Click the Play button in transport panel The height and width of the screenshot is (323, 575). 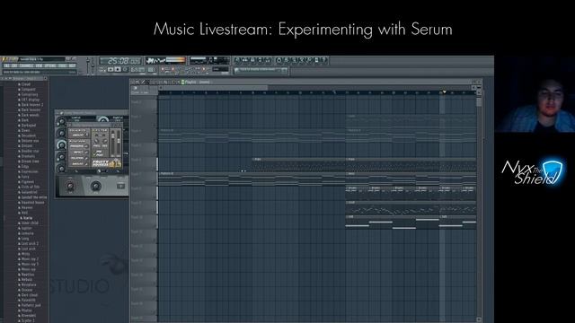click(111, 69)
